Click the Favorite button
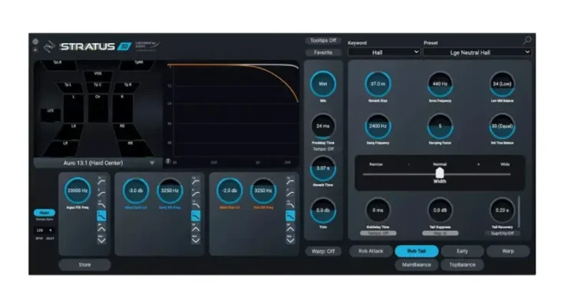This screenshot has height=307, width=564. 323,53
